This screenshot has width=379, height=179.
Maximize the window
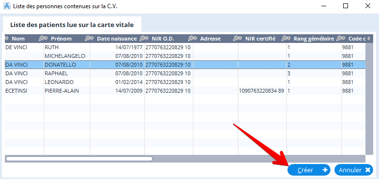click(x=346, y=6)
